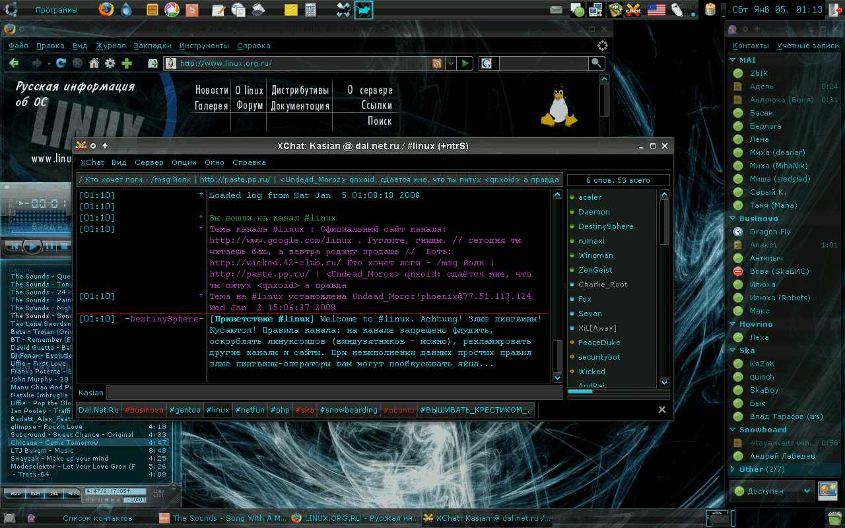Click the Kasian nickname button in XChat
Image resolution: width=845 pixels, height=528 pixels.
[x=91, y=393]
